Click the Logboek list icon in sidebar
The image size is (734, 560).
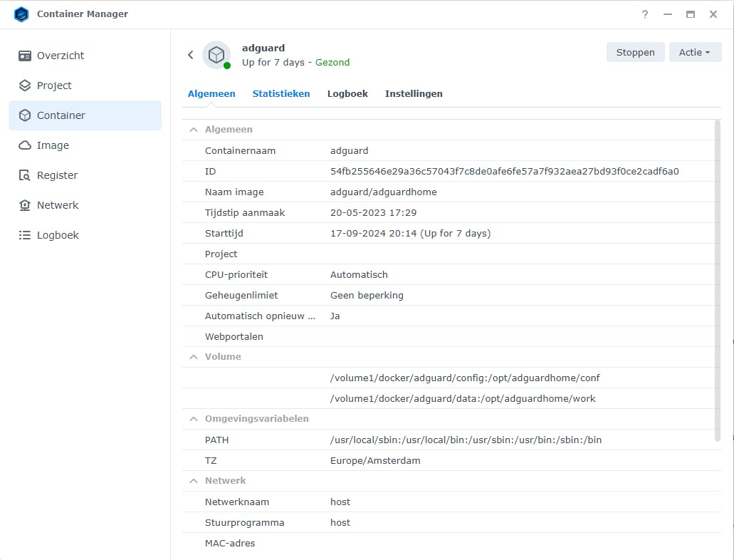tap(25, 235)
